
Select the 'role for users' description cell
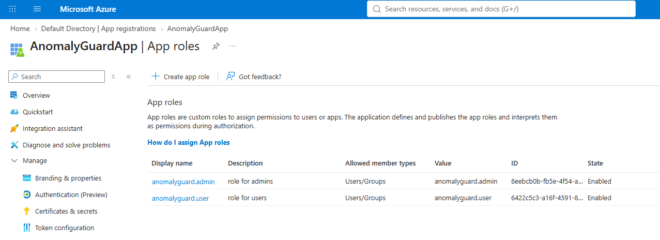point(248,198)
